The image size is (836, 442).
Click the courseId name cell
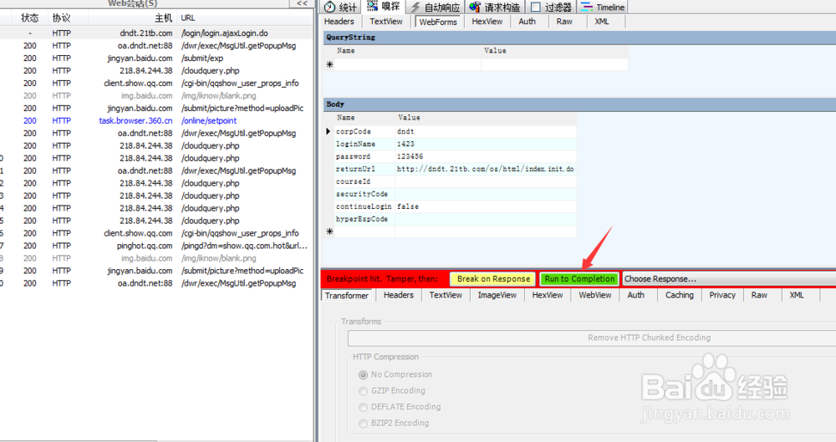[x=364, y=181]
